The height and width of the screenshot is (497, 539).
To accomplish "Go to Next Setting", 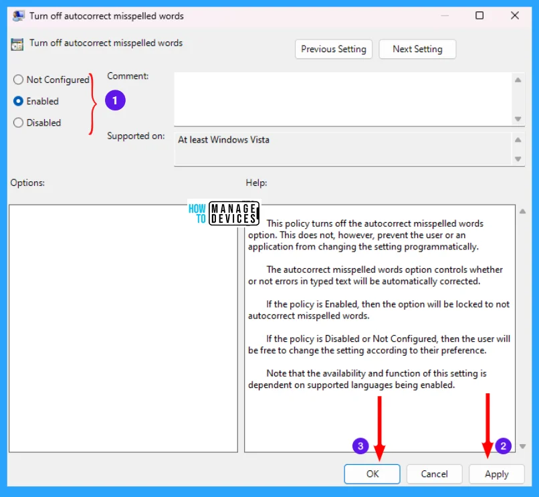I will (417, 49).
